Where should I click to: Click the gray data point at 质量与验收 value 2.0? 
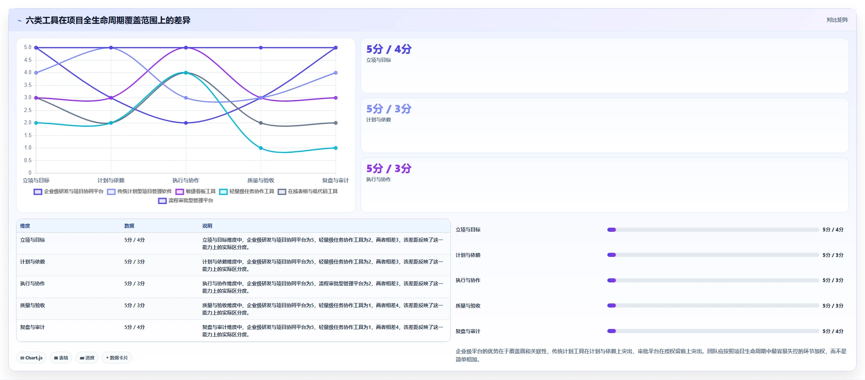tap(261, 123)
